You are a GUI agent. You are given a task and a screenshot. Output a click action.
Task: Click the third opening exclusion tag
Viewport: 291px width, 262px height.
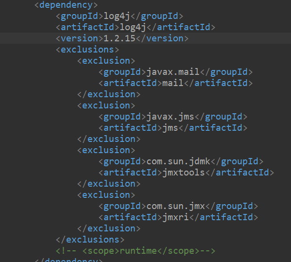[106, 150]
